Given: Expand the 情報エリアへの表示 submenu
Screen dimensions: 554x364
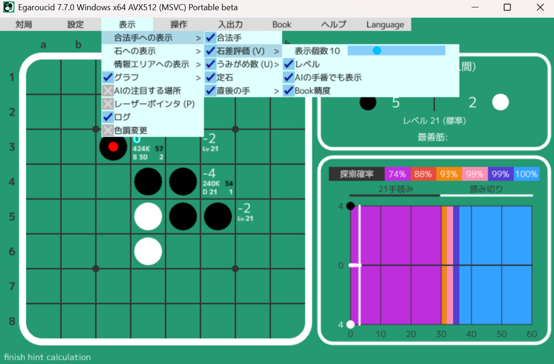Looking at the screenshot, I should 152,64.
